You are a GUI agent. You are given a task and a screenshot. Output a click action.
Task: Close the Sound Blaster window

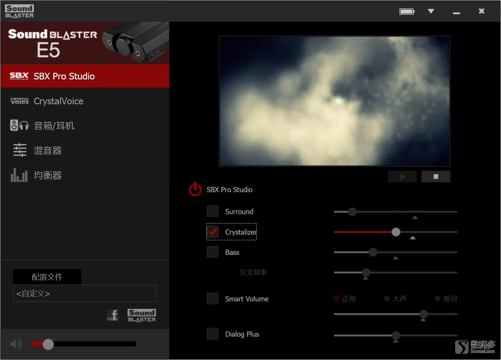point(481,11)
